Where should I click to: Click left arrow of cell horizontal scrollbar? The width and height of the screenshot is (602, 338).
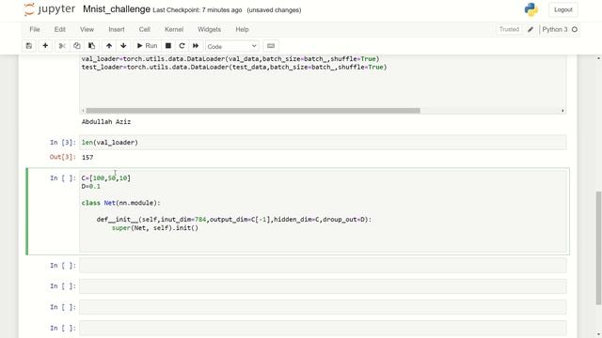[83, 111]
